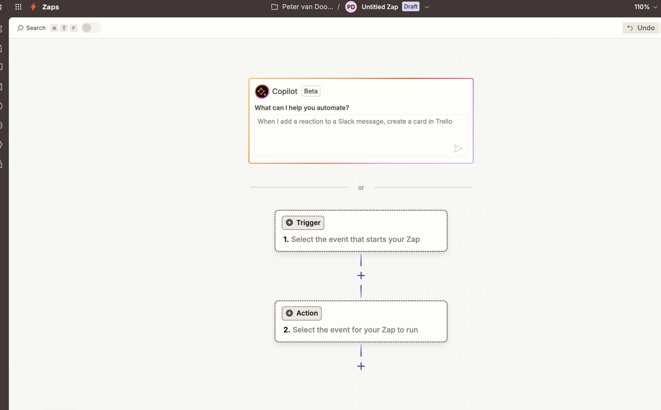Click the Untitled Zap title

pos(380,7)
